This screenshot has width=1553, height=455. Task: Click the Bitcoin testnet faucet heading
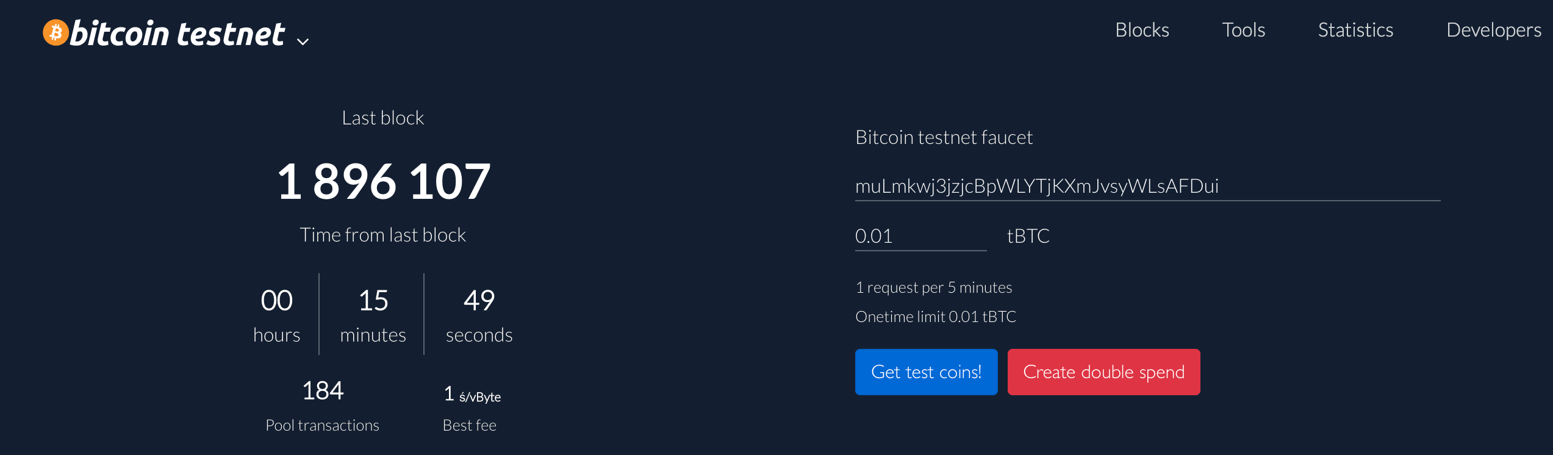[944, 137]
